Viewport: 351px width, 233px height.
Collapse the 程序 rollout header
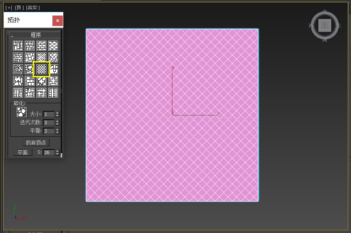(36, 35)
